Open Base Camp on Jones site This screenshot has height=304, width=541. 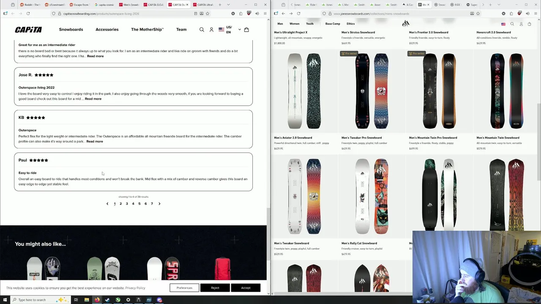click(333, 24)
